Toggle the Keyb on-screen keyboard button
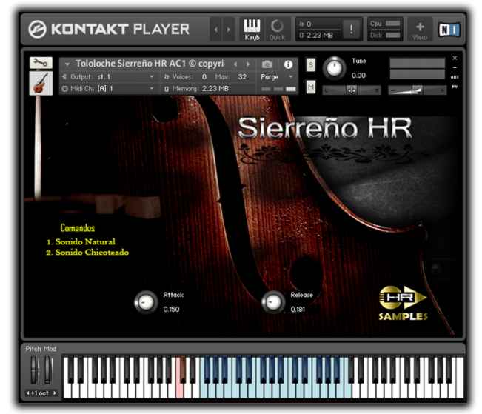 (x=252, y=30)
